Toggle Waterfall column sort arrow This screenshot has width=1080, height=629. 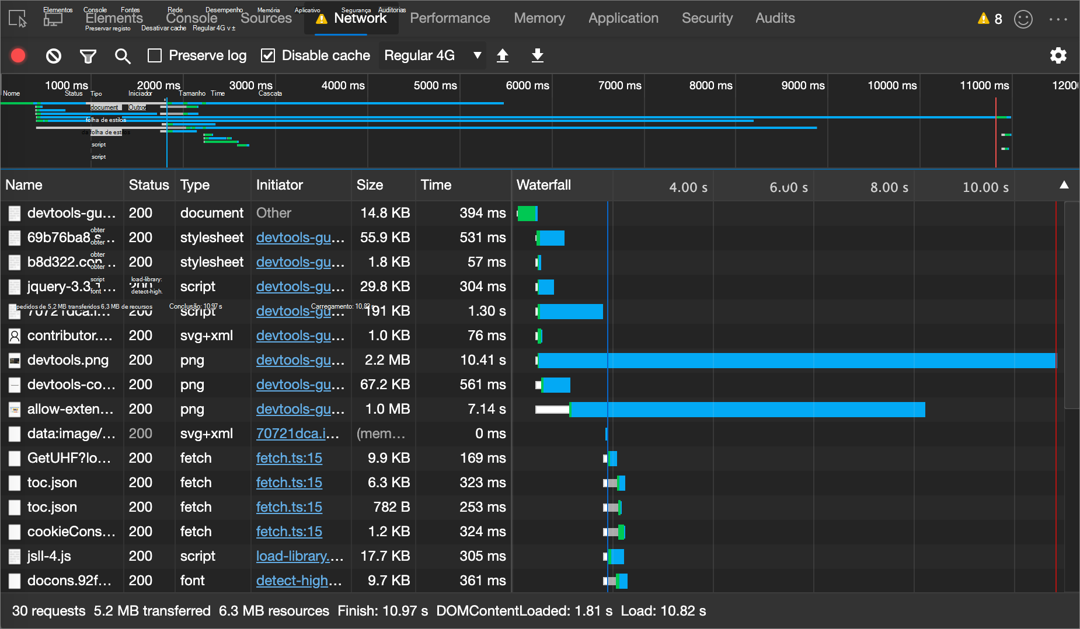1064,185
